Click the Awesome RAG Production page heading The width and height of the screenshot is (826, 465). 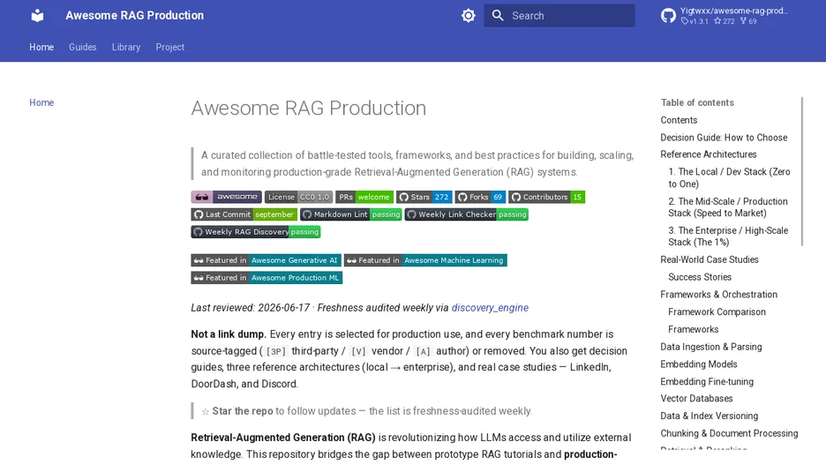click(x=309, y=108)
